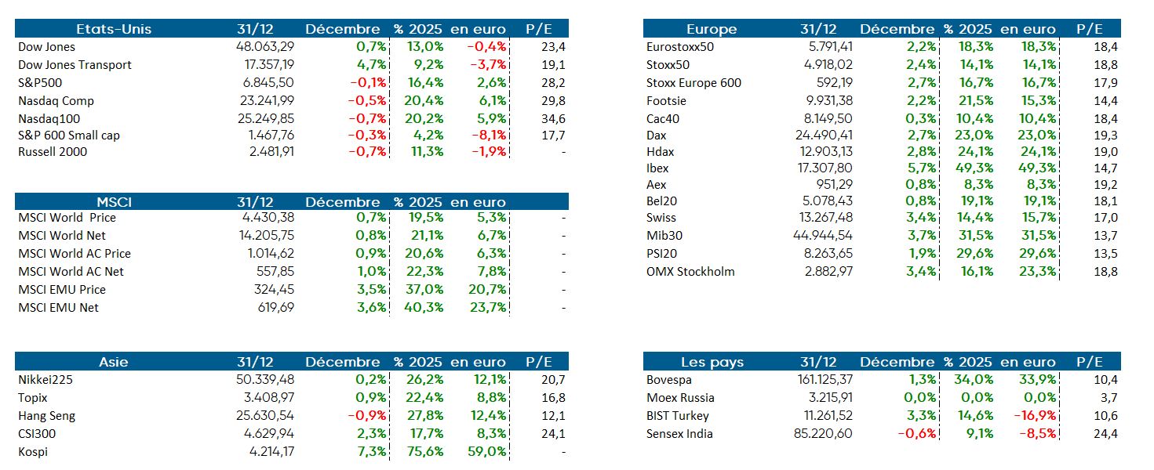
Task: Select the MSCI World Net label
Action: click(62, 236)
